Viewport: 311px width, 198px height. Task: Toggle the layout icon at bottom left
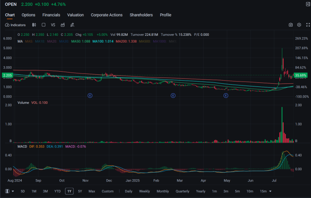pyautogui.click(x=7, y=191)
